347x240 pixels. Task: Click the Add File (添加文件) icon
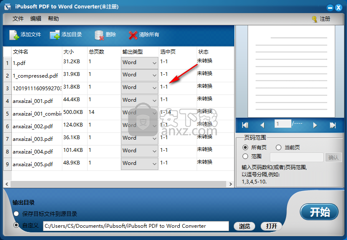(x=14, y=35)
